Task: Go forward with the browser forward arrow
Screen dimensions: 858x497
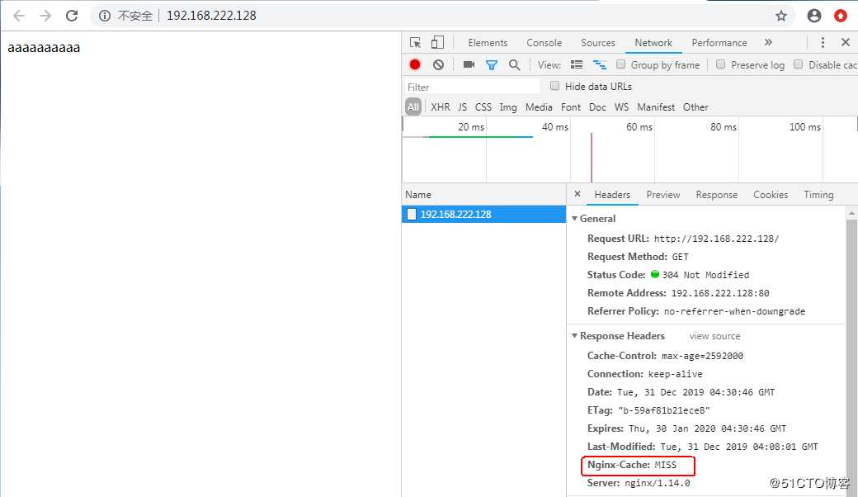Action: click(45, 16)
